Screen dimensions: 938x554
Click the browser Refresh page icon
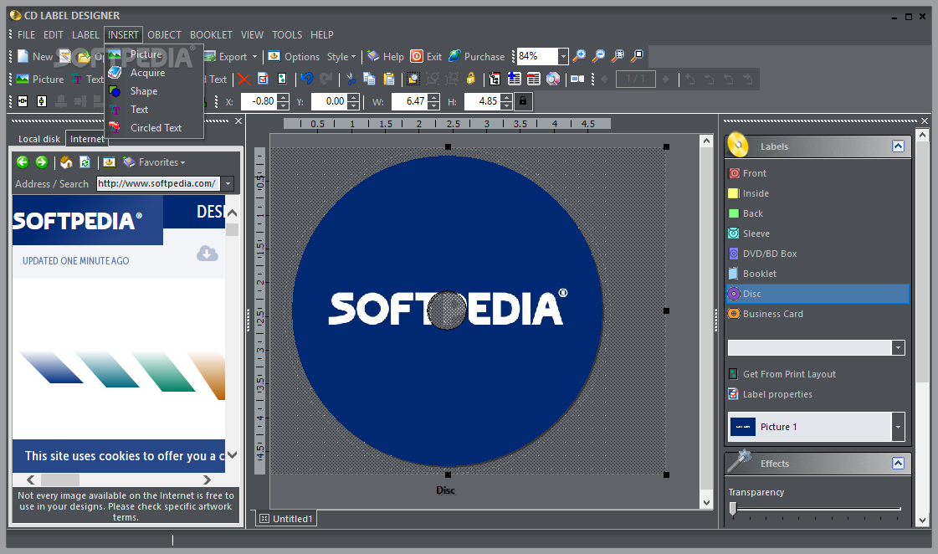click(x=85, y=162)
